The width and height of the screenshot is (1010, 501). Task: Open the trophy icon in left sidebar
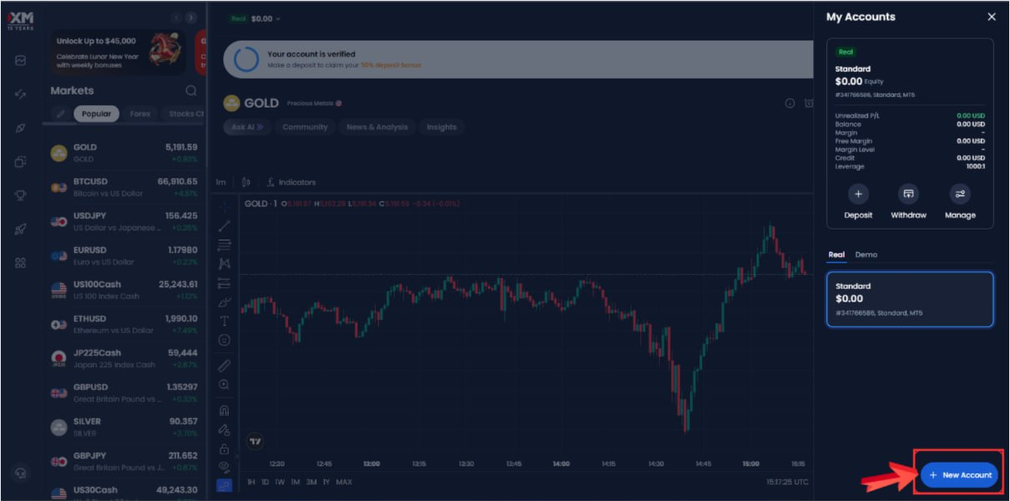(21, 195)
